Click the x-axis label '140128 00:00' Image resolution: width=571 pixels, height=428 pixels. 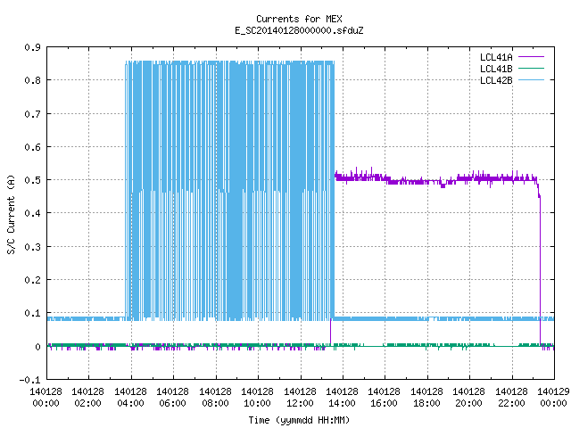click(x=46, y=398)
